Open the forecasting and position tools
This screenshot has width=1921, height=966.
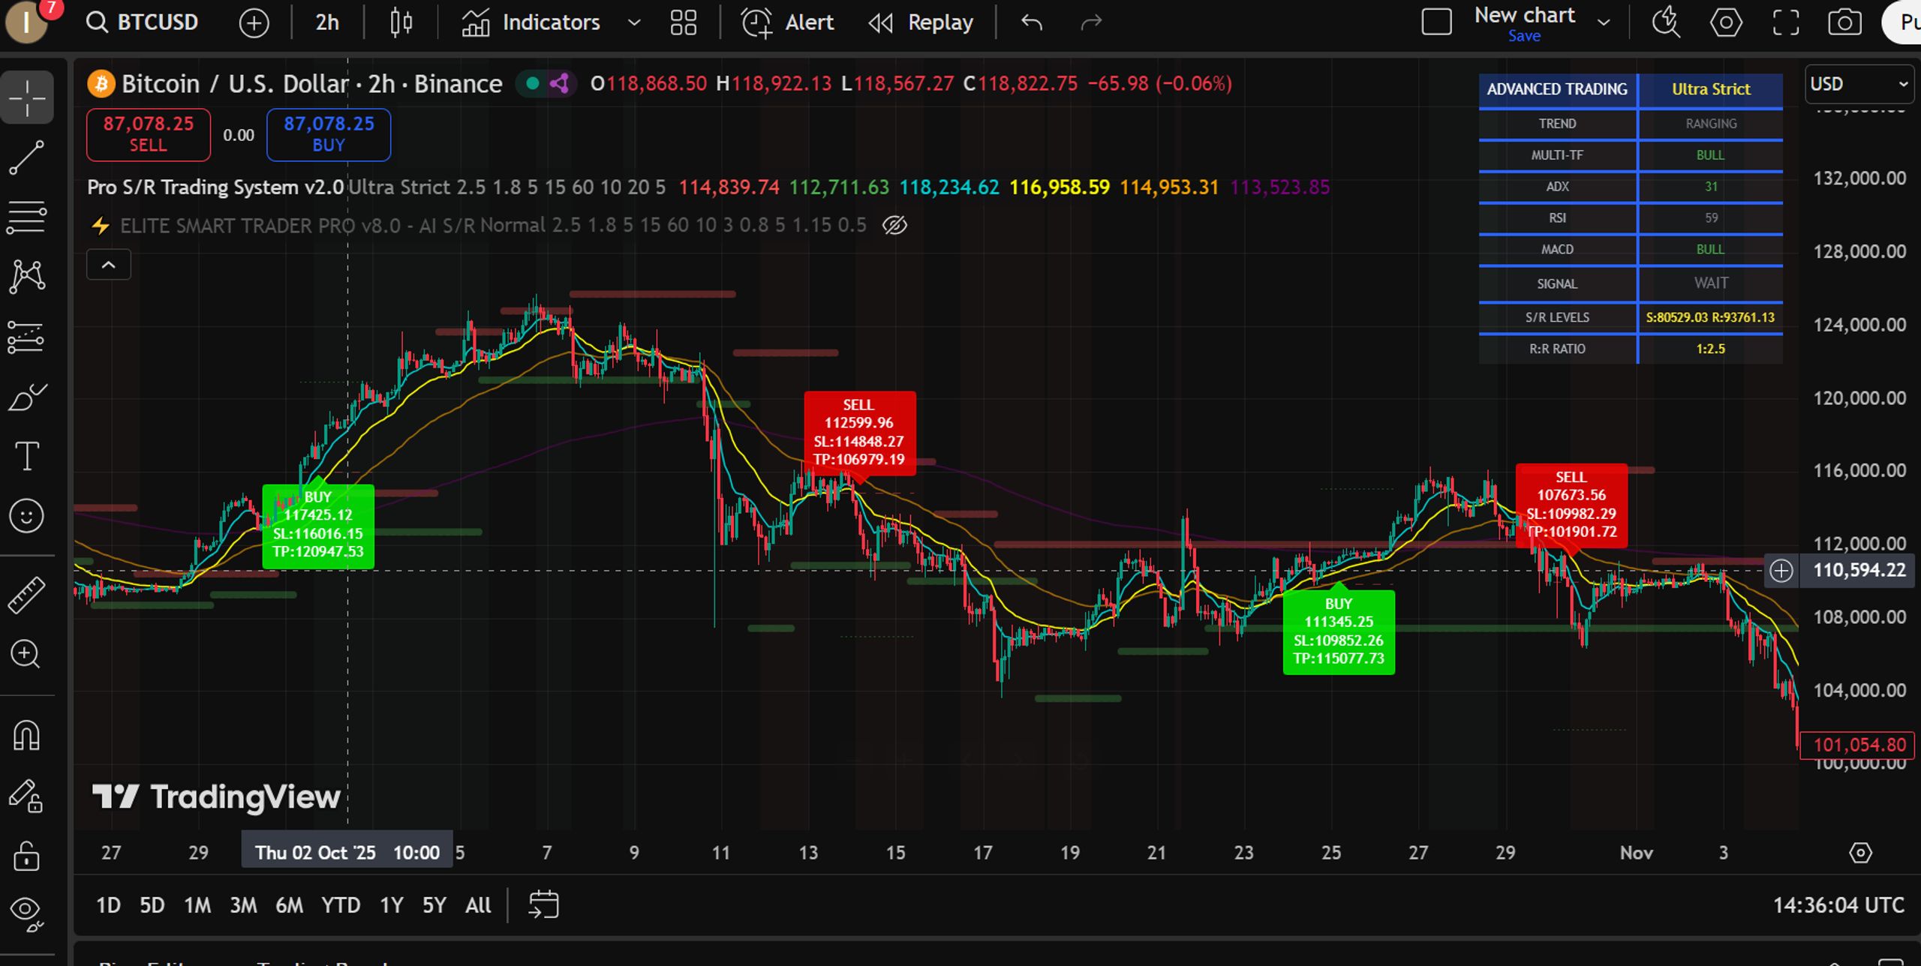pyautogui.click(x=27, y=337)
